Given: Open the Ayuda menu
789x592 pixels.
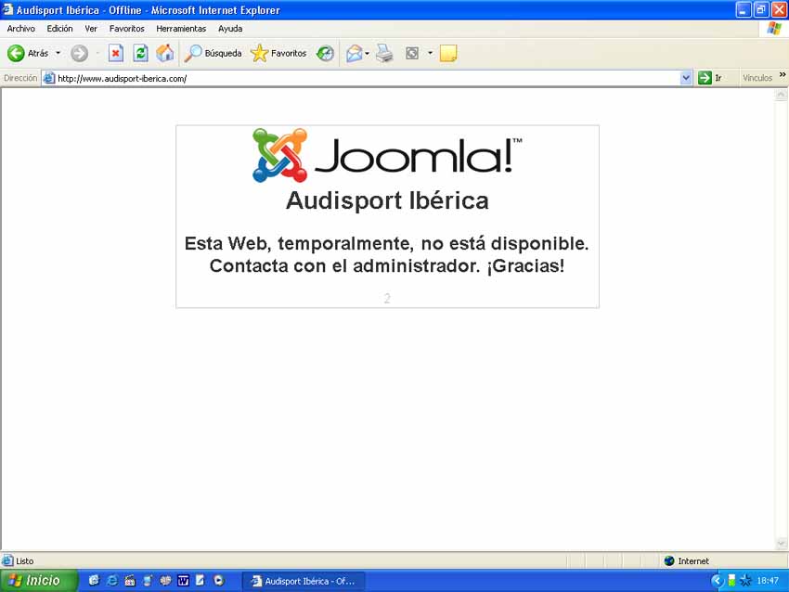Looking at the screenshot, I should tap(230, 29).
